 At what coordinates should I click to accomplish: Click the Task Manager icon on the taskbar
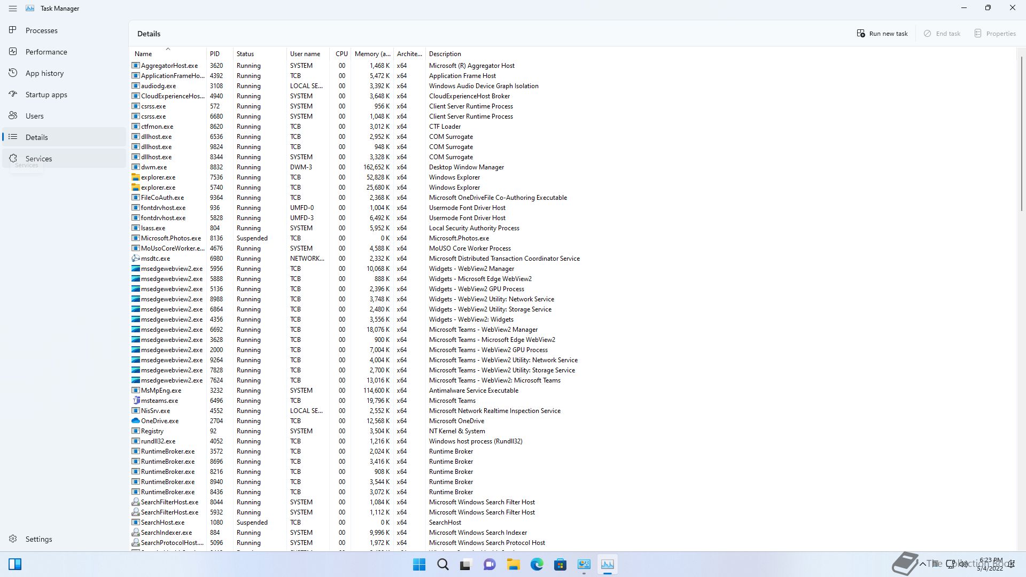coord(608,564)
